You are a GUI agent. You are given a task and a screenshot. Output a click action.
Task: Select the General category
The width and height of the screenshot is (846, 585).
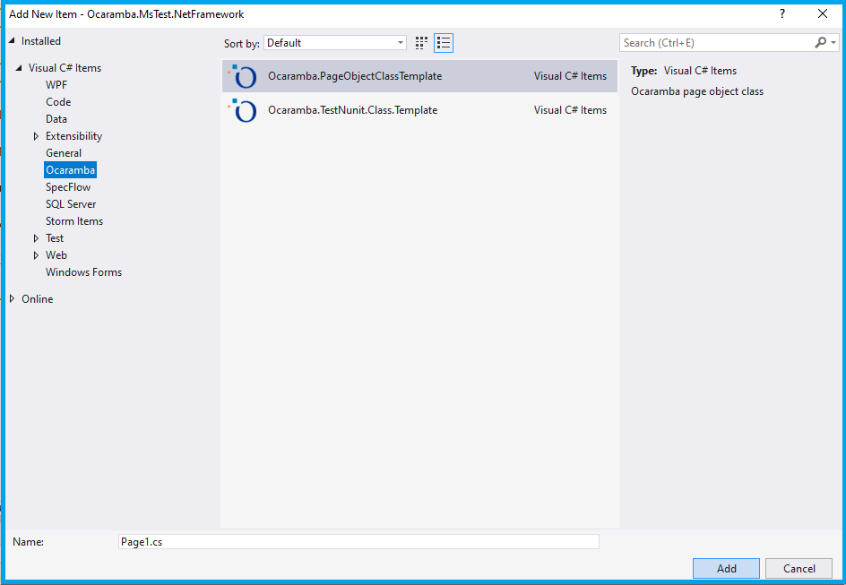click(x=64, y=153)
